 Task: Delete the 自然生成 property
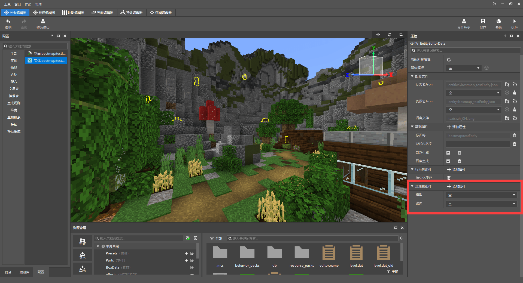pyautogui.click(x=460, y=153)
